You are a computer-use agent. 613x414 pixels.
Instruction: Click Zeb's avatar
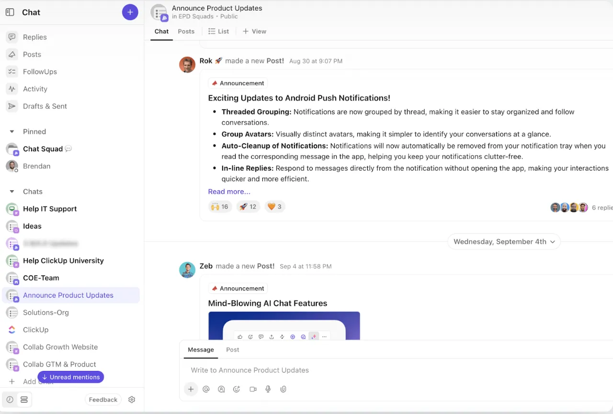(187, 270)
